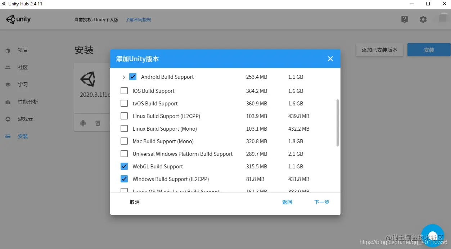
Task: Enable Linux Build Support (IL2CPP)
Action: click(124, 116)
